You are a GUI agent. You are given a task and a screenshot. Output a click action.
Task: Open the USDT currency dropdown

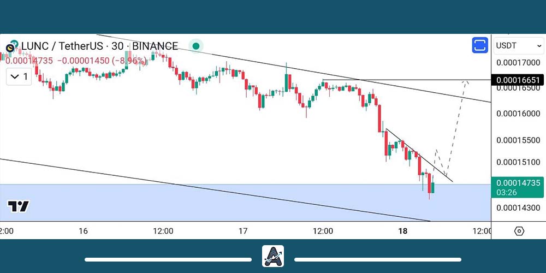(x=518, y=46)
